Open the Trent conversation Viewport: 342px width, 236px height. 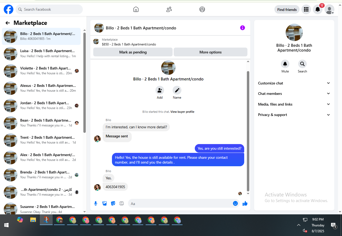(x=41, y=140)
